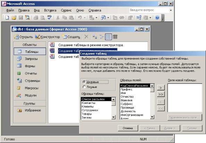Click the 'Введите вопрос' input field
Viewport: 206px width, 143px height.
pos(149,10)
